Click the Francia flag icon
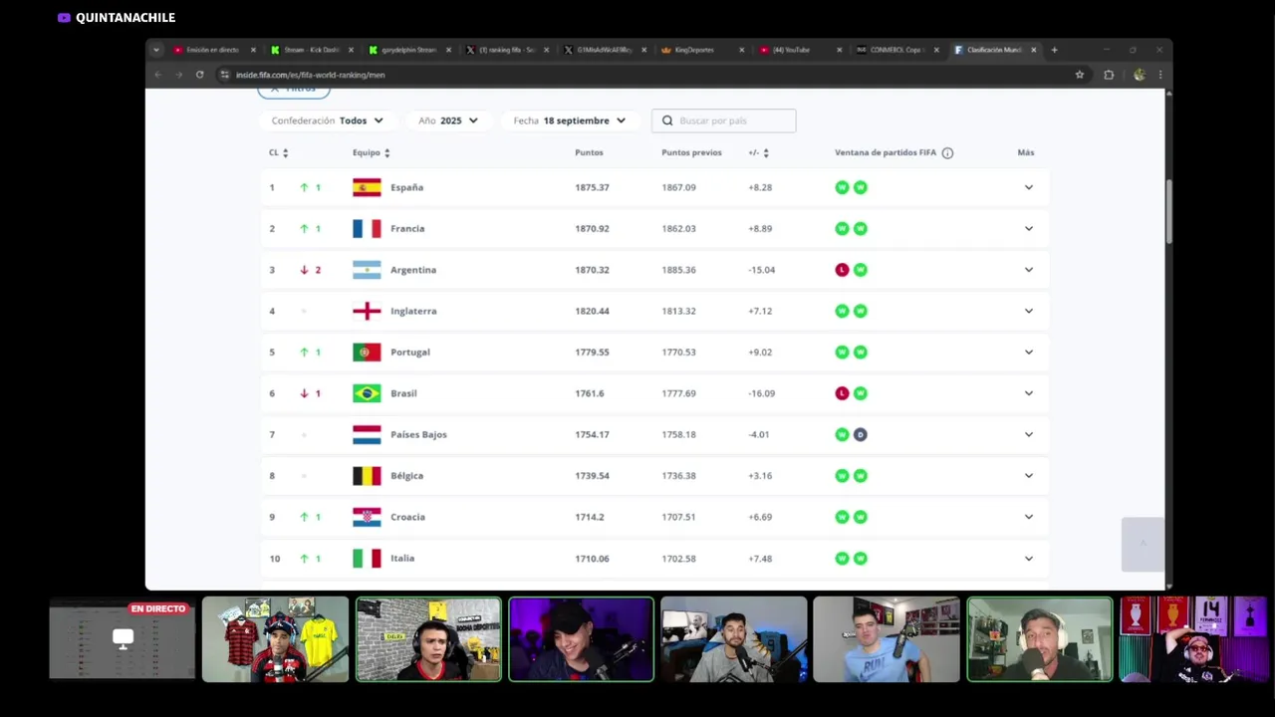Viewport: 1275px width, 717px height. [x=367, y=228]
